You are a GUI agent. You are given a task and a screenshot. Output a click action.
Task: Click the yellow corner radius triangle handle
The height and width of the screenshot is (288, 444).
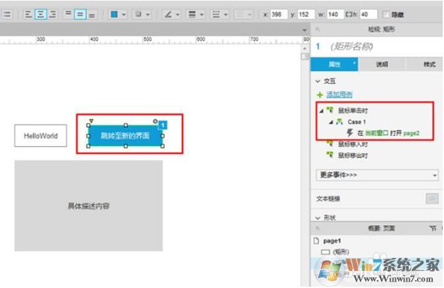pos(91,121)
